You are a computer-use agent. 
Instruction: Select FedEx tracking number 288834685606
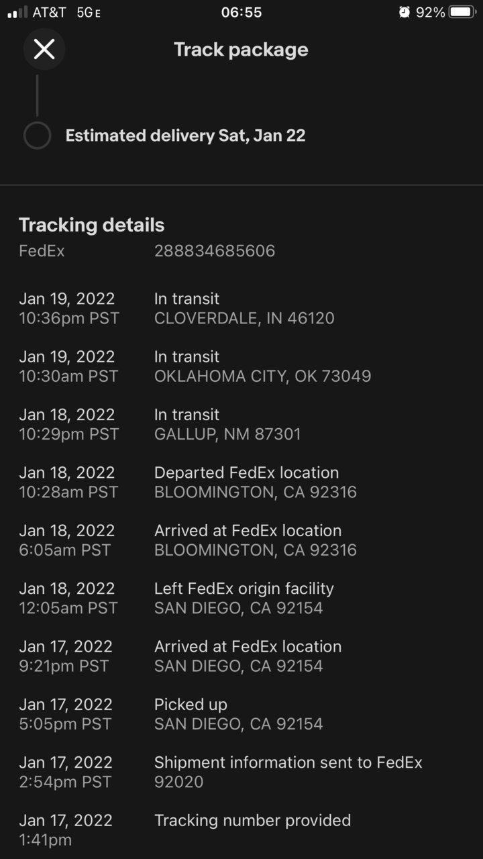[215, 251]
